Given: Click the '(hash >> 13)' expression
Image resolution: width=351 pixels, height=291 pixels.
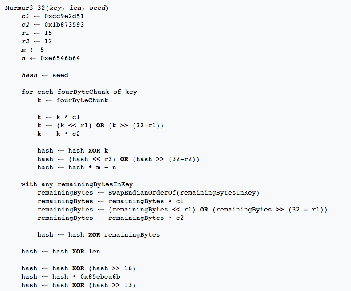Looking at the screenshot, I should click(112, 285).
